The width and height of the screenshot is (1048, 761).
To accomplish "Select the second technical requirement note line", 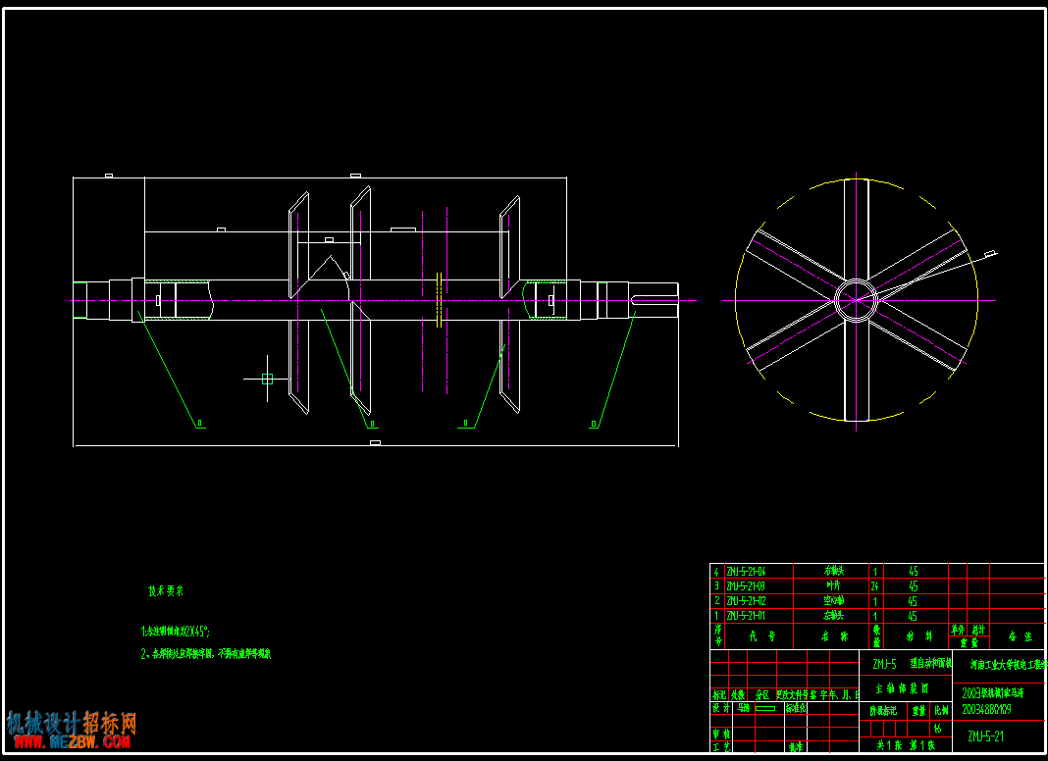I will [x=206, y=653].
